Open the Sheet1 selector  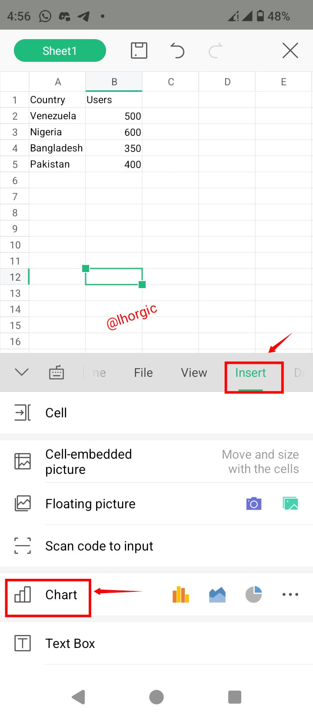pos(60,51)
